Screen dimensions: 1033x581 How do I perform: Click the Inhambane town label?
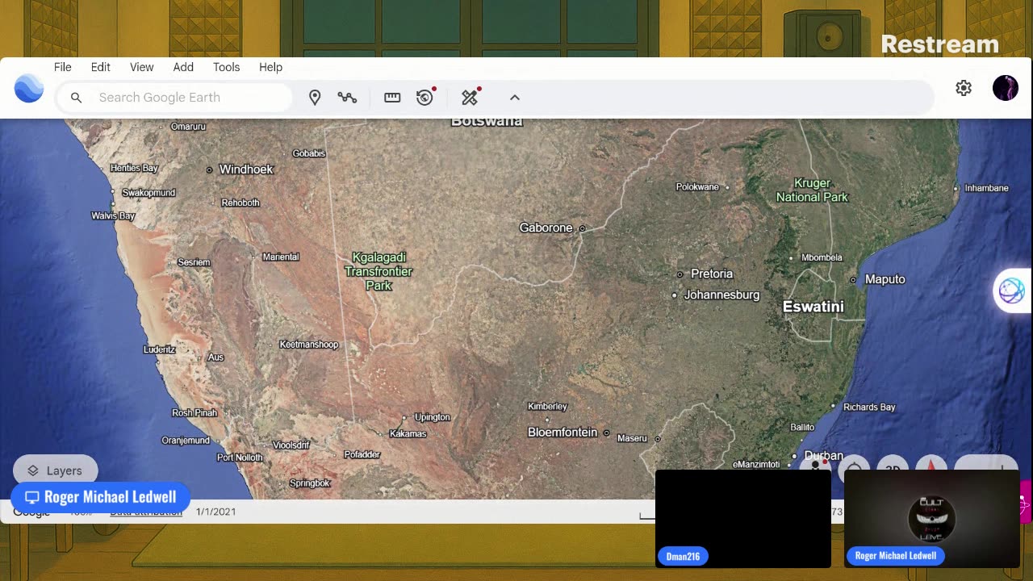point(986,188)
